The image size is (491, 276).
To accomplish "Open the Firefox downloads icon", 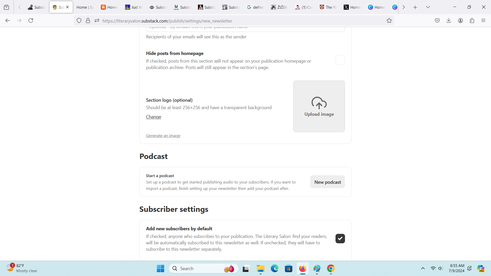I will click(449, 20).
